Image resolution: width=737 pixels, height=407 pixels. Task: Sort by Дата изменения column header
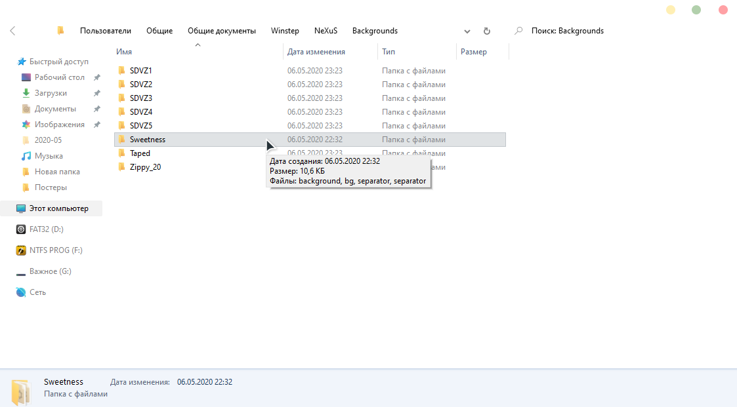(316, 52)
